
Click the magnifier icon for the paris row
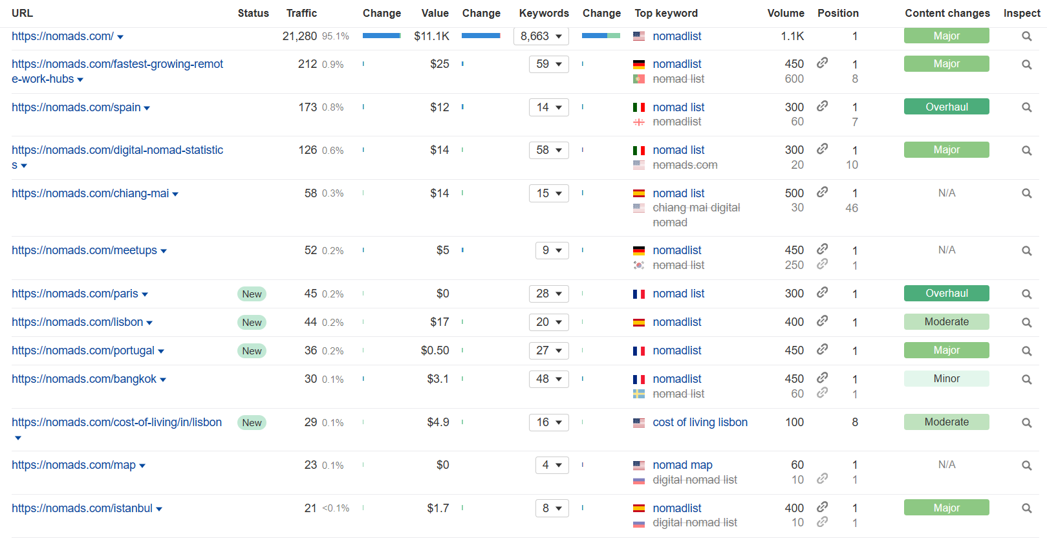[x=1026, y=294]
